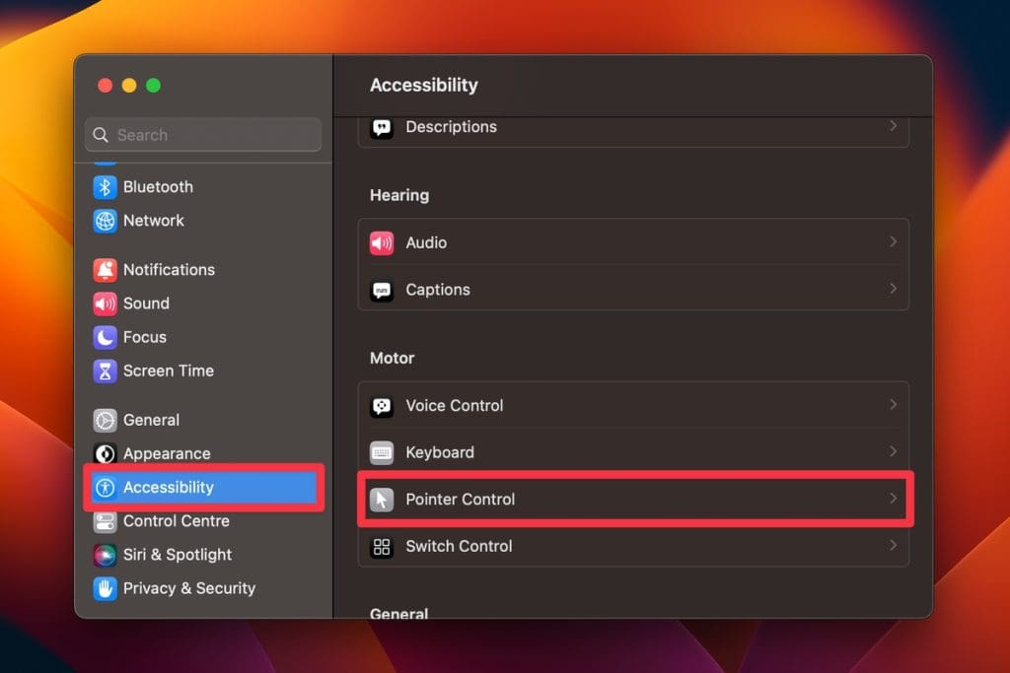Open the Keyboard row chevron
1010x673 pixels.
pos(893,451)
